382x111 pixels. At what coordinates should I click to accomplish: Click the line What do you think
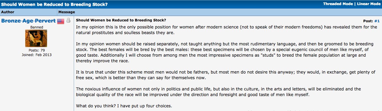click(x=124, y=106)
